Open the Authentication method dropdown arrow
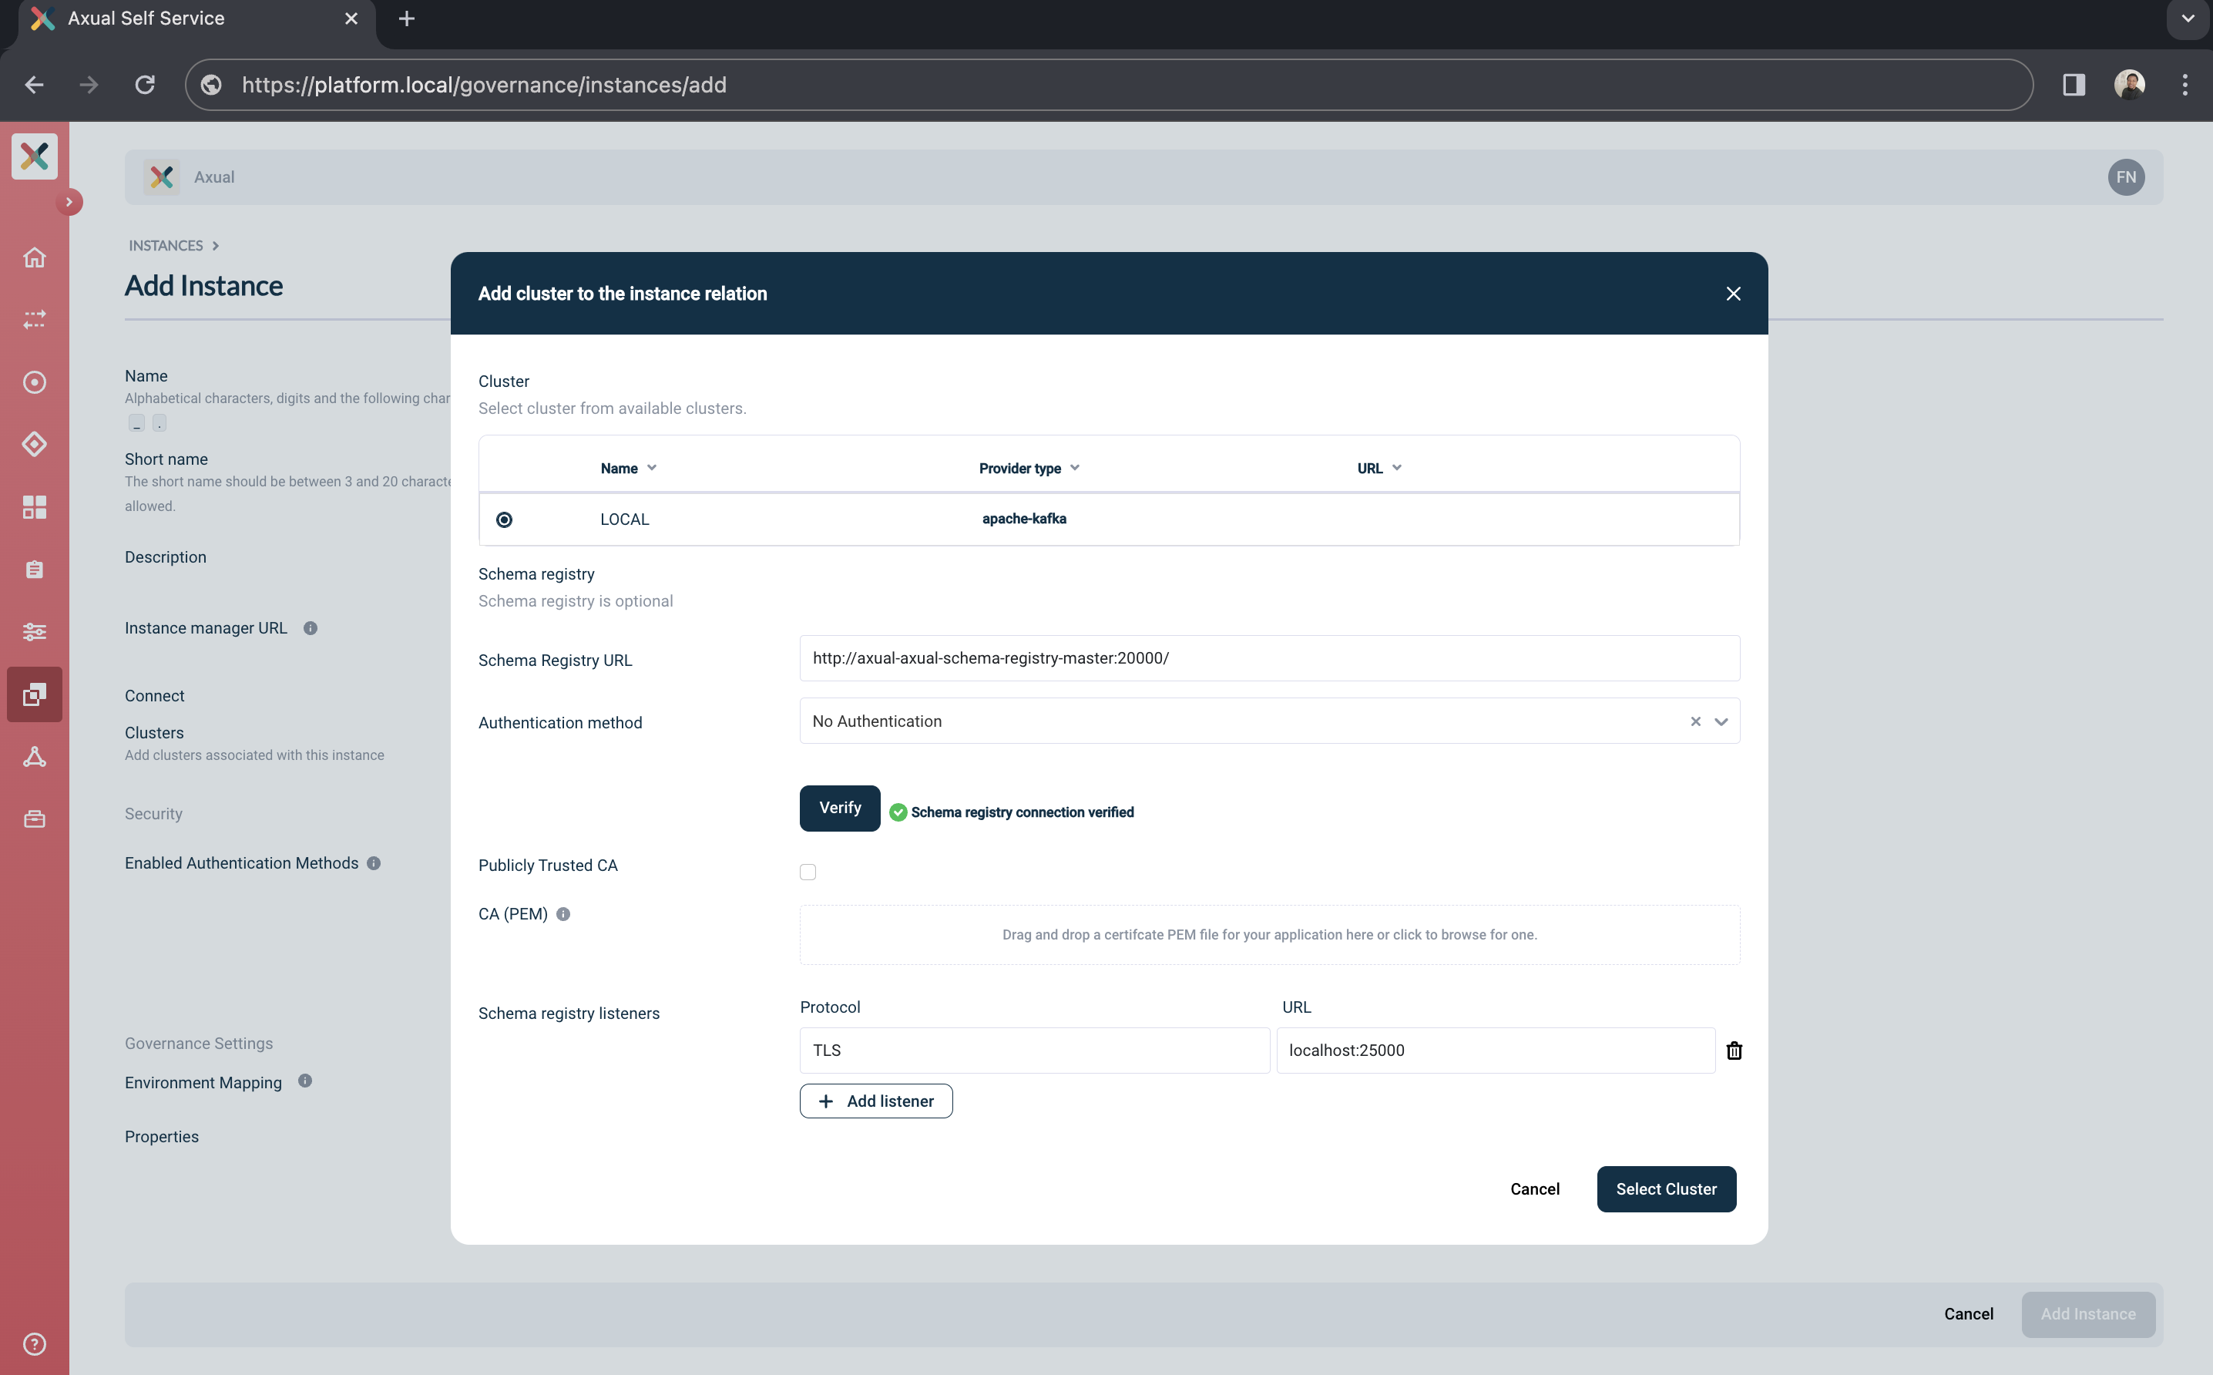 click(1720, 721)
